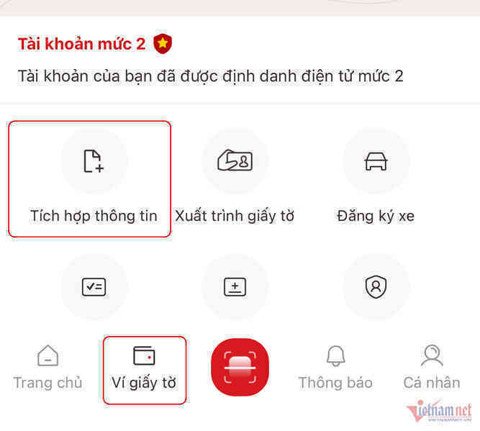Click the Đăng ký xe label
Viewport: 480px width, 431px height.
tap(376, 216)
